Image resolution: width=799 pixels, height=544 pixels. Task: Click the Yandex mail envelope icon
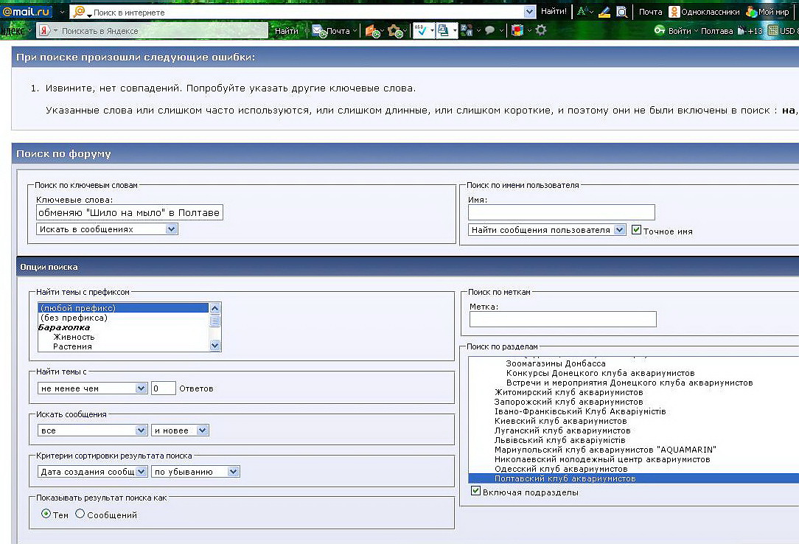pyautogui.click(x=318, y=31)
